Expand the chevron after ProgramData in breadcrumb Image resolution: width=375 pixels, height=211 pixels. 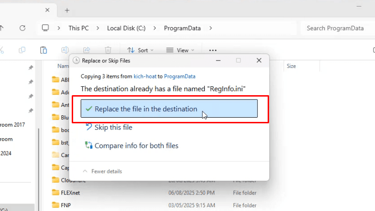pos(210,28)
